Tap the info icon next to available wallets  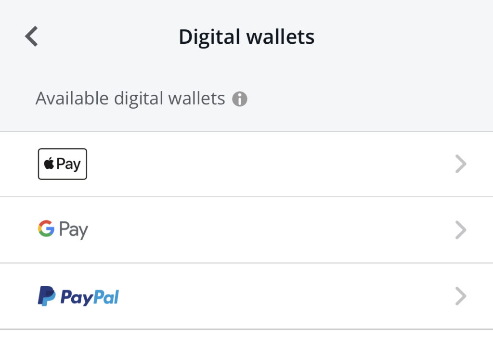(x=241, y=98)
